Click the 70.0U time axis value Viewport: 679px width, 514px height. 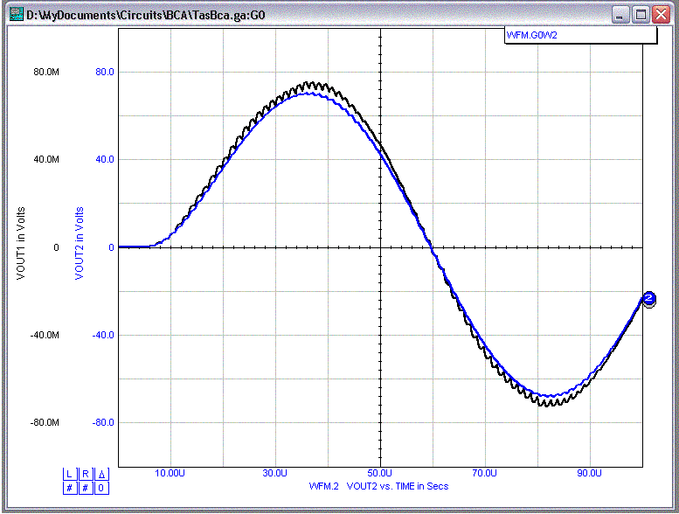(485, 473)
